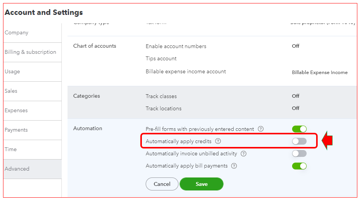Go to Billing & subscription tab
The image size is (360, 200).
click(x=31, y=52)
